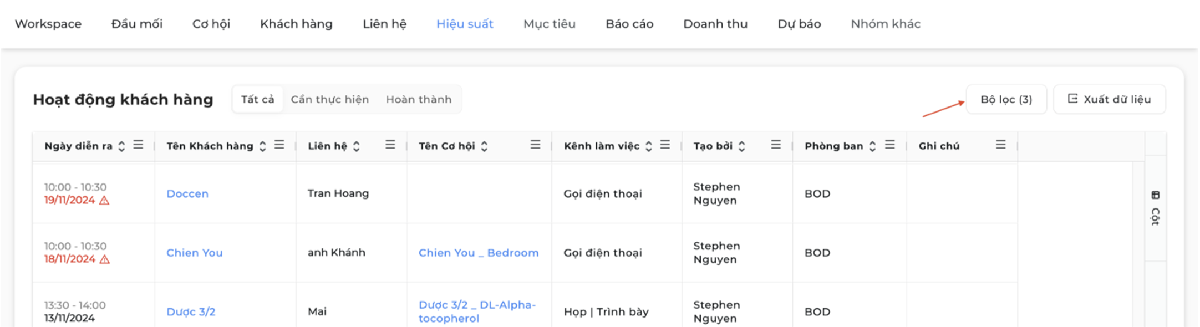Sort by Liên hệ column arrows
Screen dimensions: 1200x327
click(357, 146)
